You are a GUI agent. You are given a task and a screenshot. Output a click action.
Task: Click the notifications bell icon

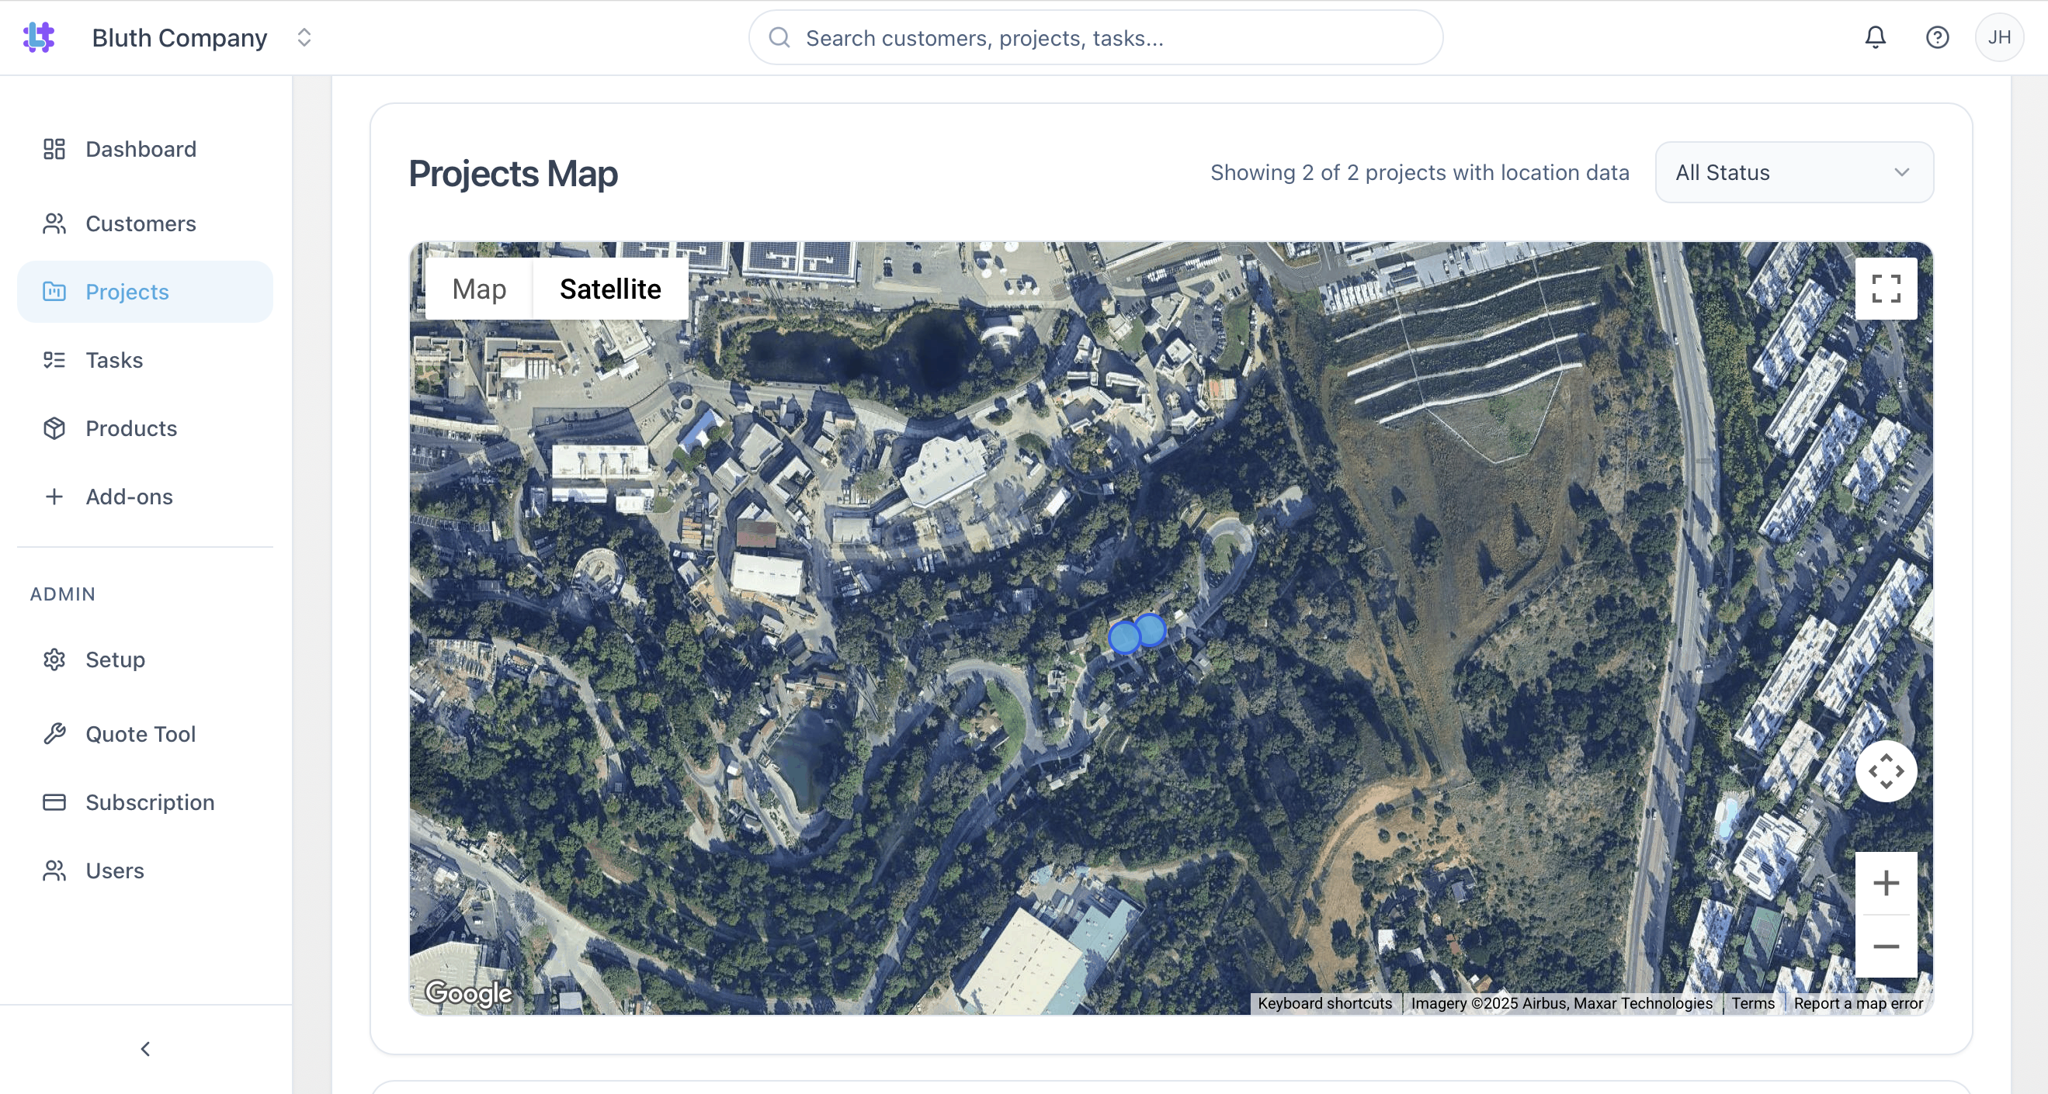pyautogui.click(x=1875, y=37)
